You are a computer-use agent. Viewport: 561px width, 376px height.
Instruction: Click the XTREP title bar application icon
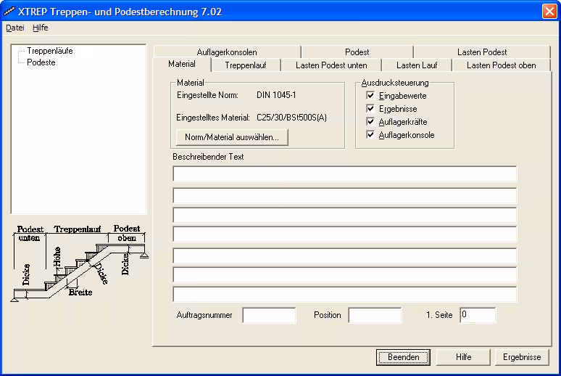[9, 10]
